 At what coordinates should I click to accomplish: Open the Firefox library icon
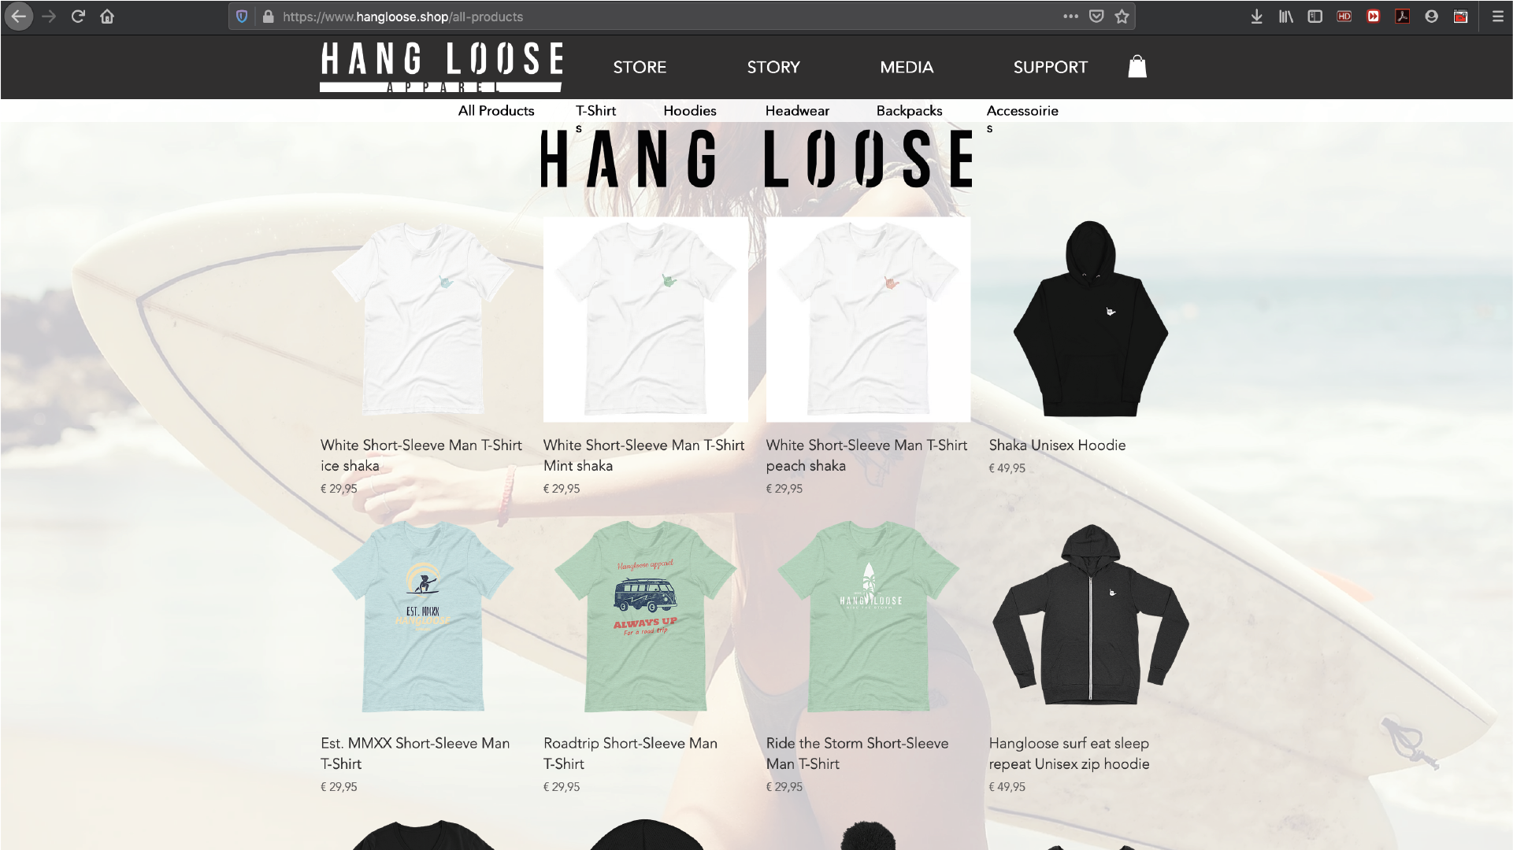point(1285,17)
